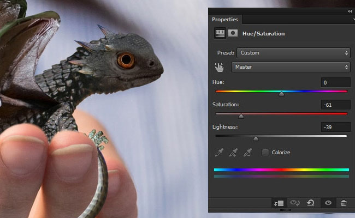Activate the on-image targeted adjustment hand tool
355x218 pixels.
219,68
